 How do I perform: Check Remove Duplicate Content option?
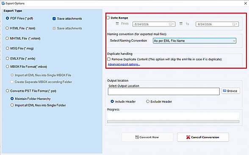[x=109, y=59]
